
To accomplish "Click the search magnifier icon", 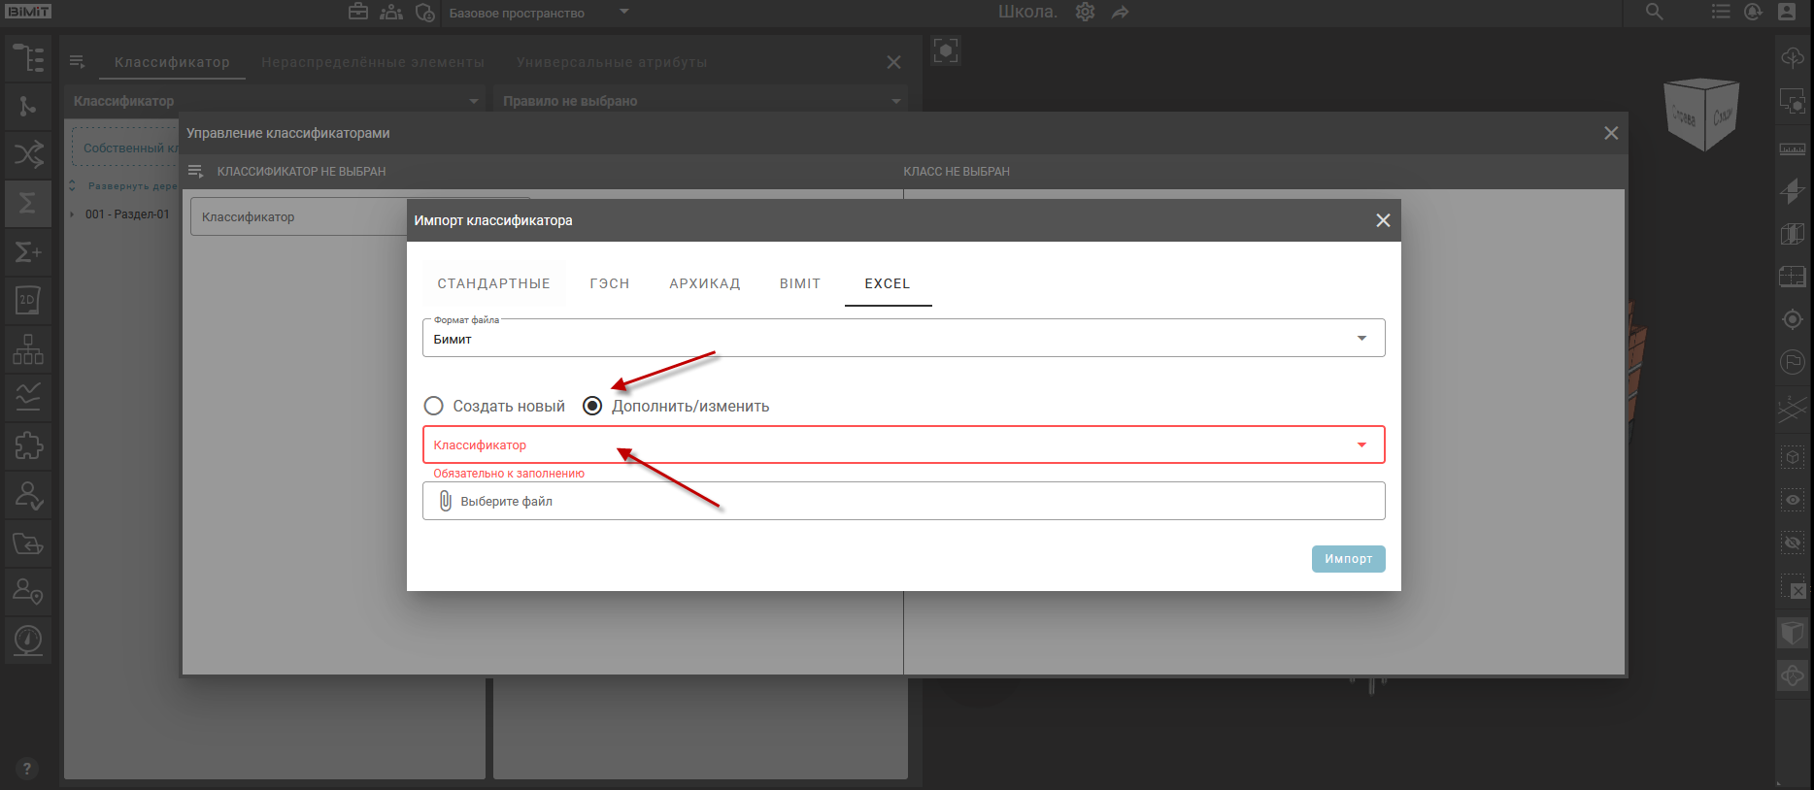I will point(1654,13).
